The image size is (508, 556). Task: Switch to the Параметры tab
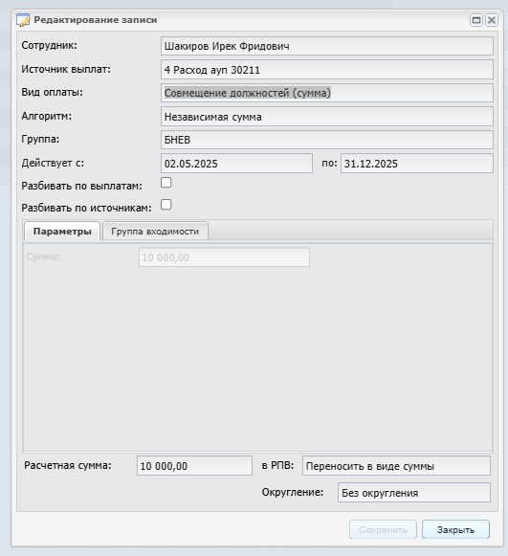point(62,232)
